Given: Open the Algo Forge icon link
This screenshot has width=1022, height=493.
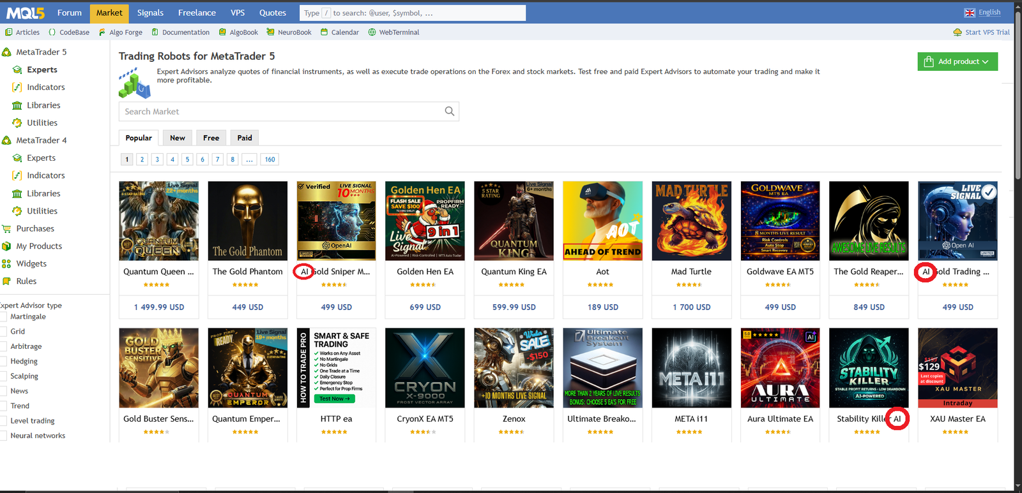Looking at the screenshot, I should pos(102,33).
